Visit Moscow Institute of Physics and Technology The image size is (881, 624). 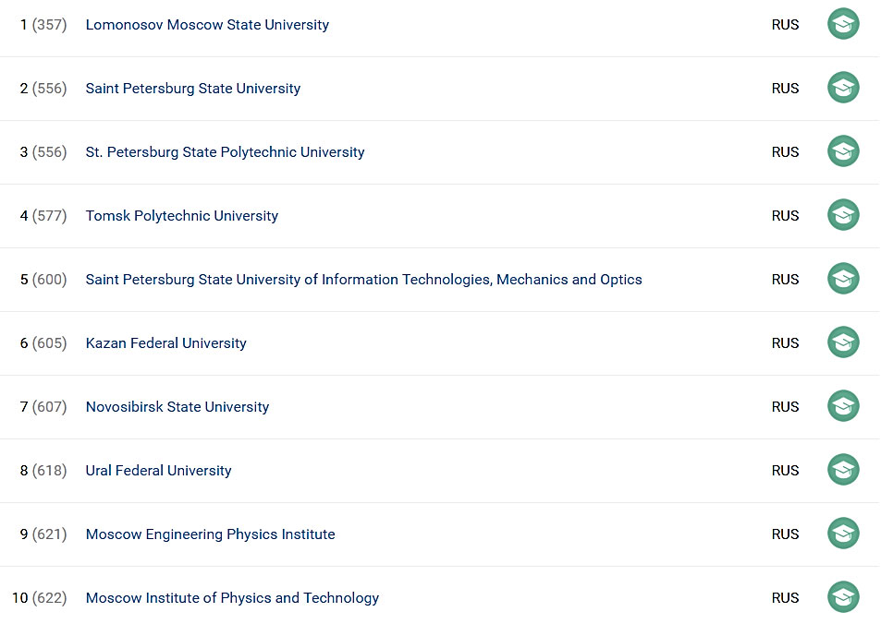click(232, 598)
